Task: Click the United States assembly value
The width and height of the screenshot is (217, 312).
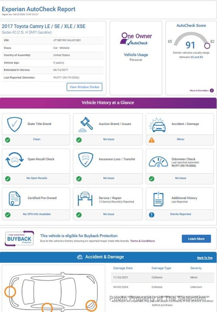Action: click(61, 55)
